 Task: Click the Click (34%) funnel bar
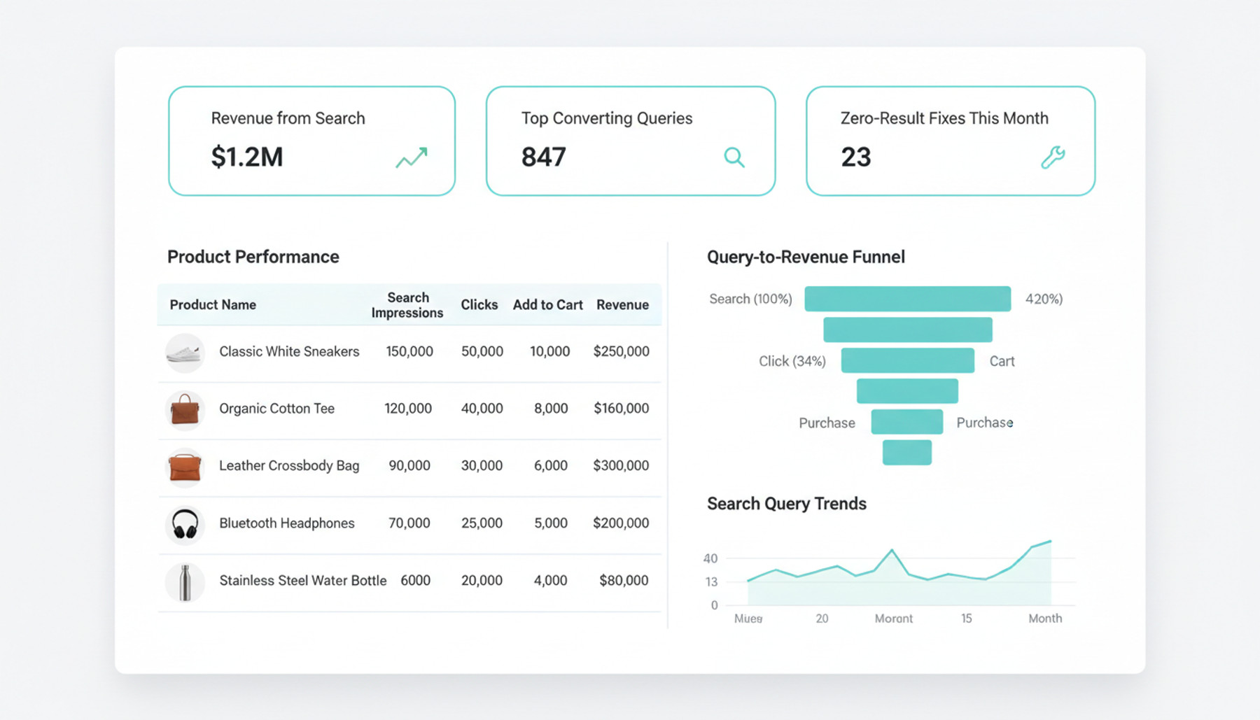coord(907,360)
